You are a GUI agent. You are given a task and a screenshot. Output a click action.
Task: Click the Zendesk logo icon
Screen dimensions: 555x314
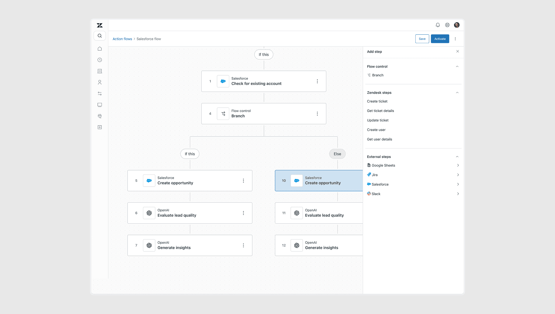pyautogui.click(x=100, y=25)
